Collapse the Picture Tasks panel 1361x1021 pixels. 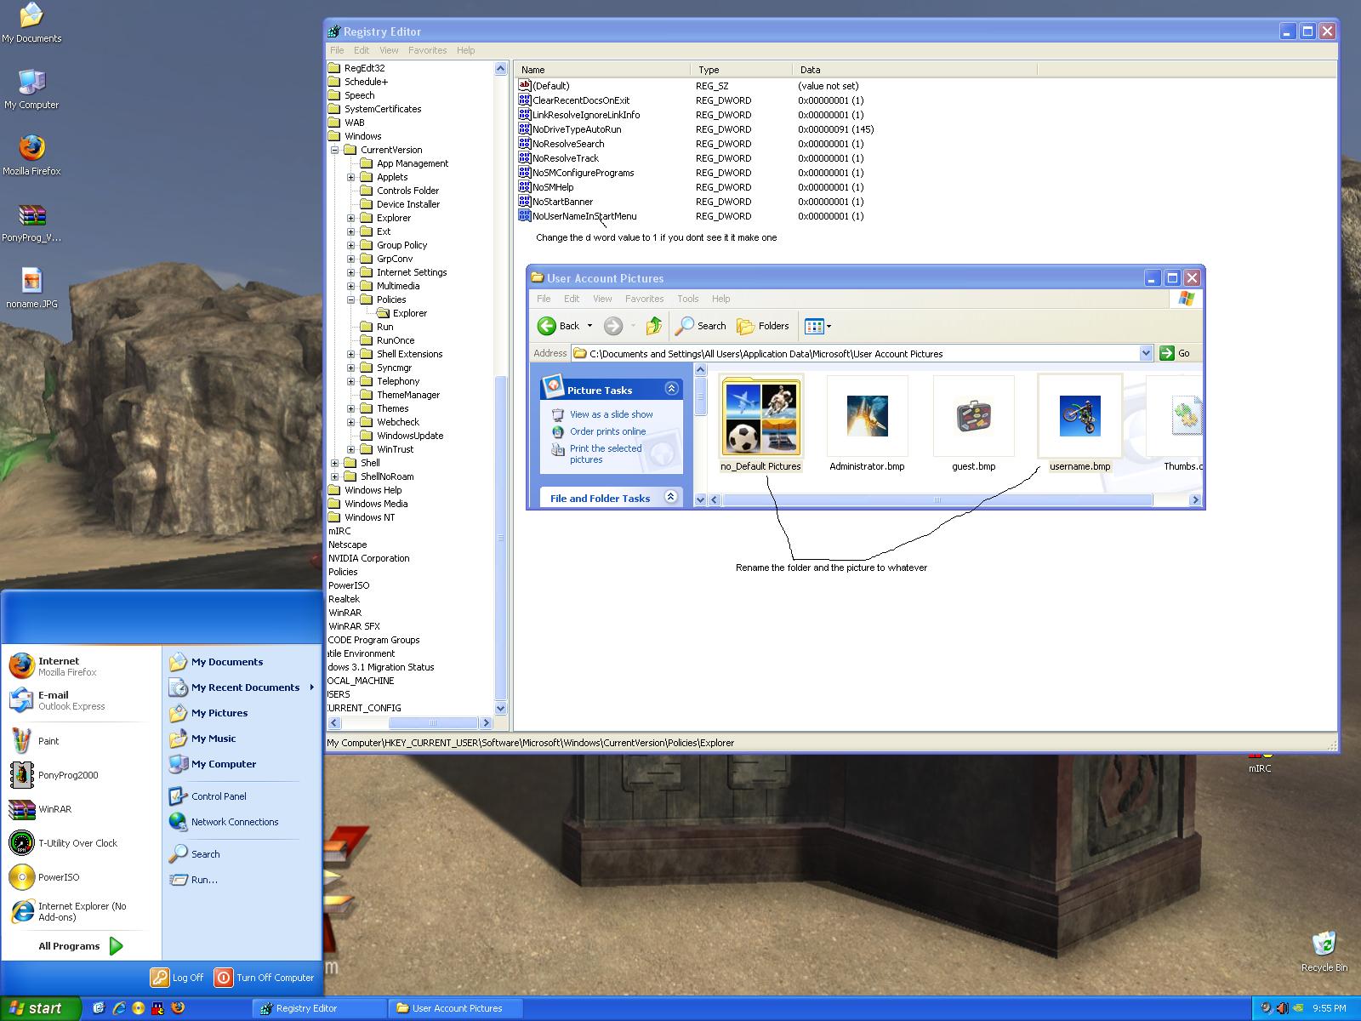(671, 389)
